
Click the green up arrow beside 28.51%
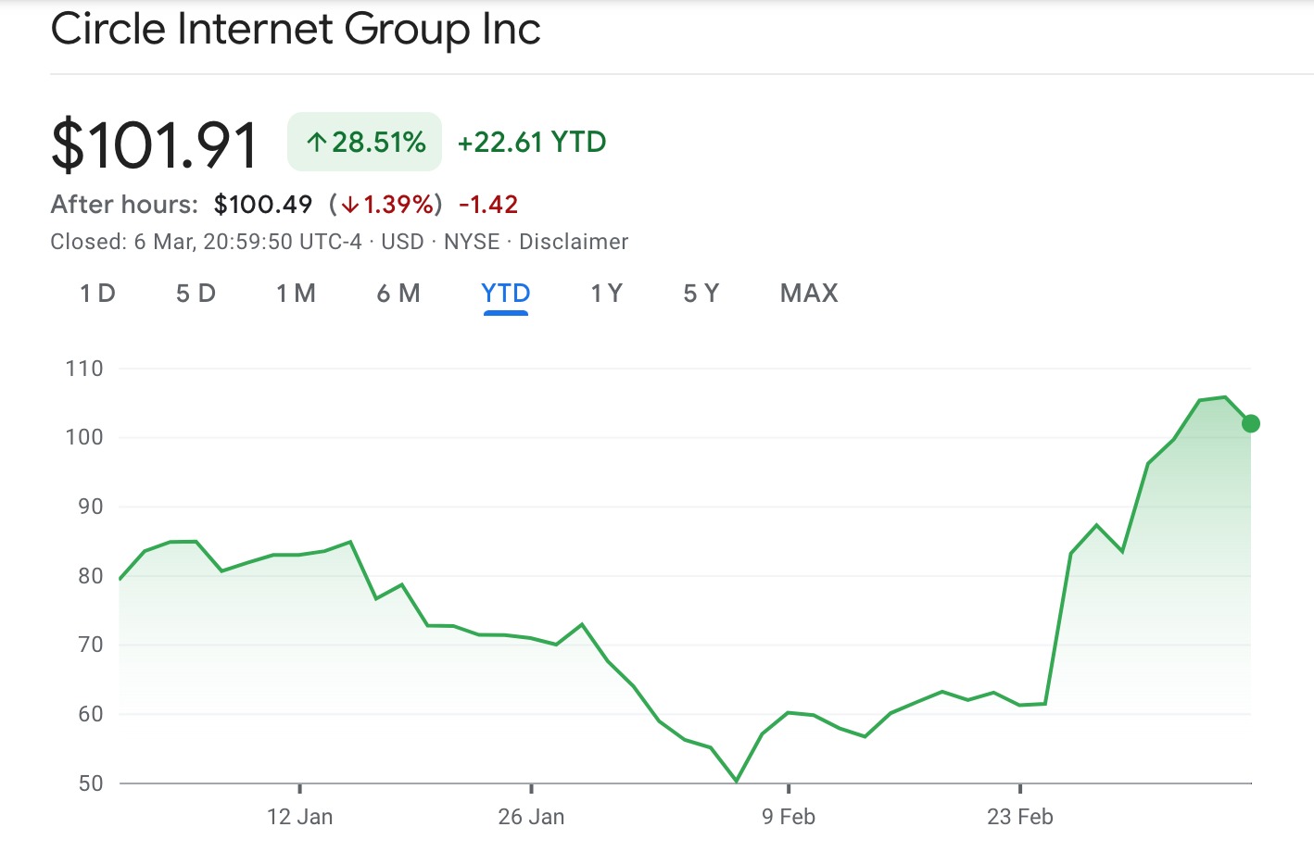[x=317, y=143]
